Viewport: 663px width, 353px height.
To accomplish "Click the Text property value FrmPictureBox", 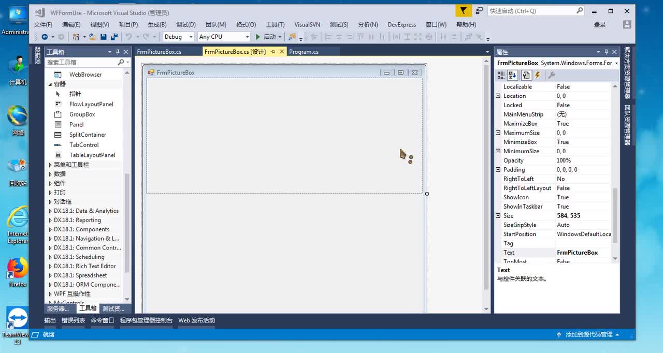I will pyautogui.click(x=583, y=253).
